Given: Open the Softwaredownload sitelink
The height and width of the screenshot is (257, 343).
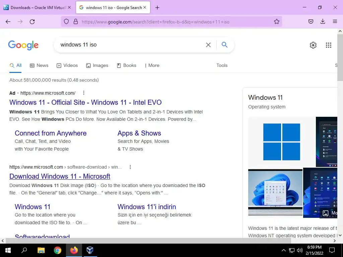Looking at the screenshot, I should coord(42,236).
